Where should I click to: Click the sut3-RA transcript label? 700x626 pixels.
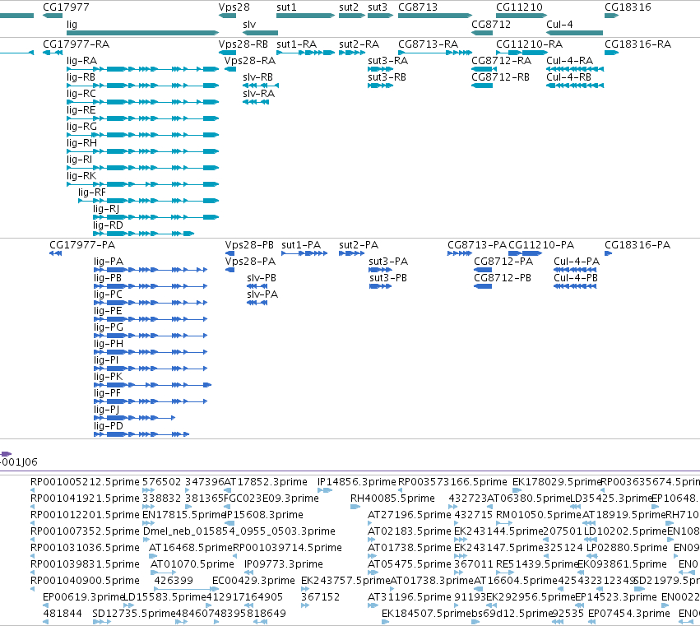[x=388, y=61]
